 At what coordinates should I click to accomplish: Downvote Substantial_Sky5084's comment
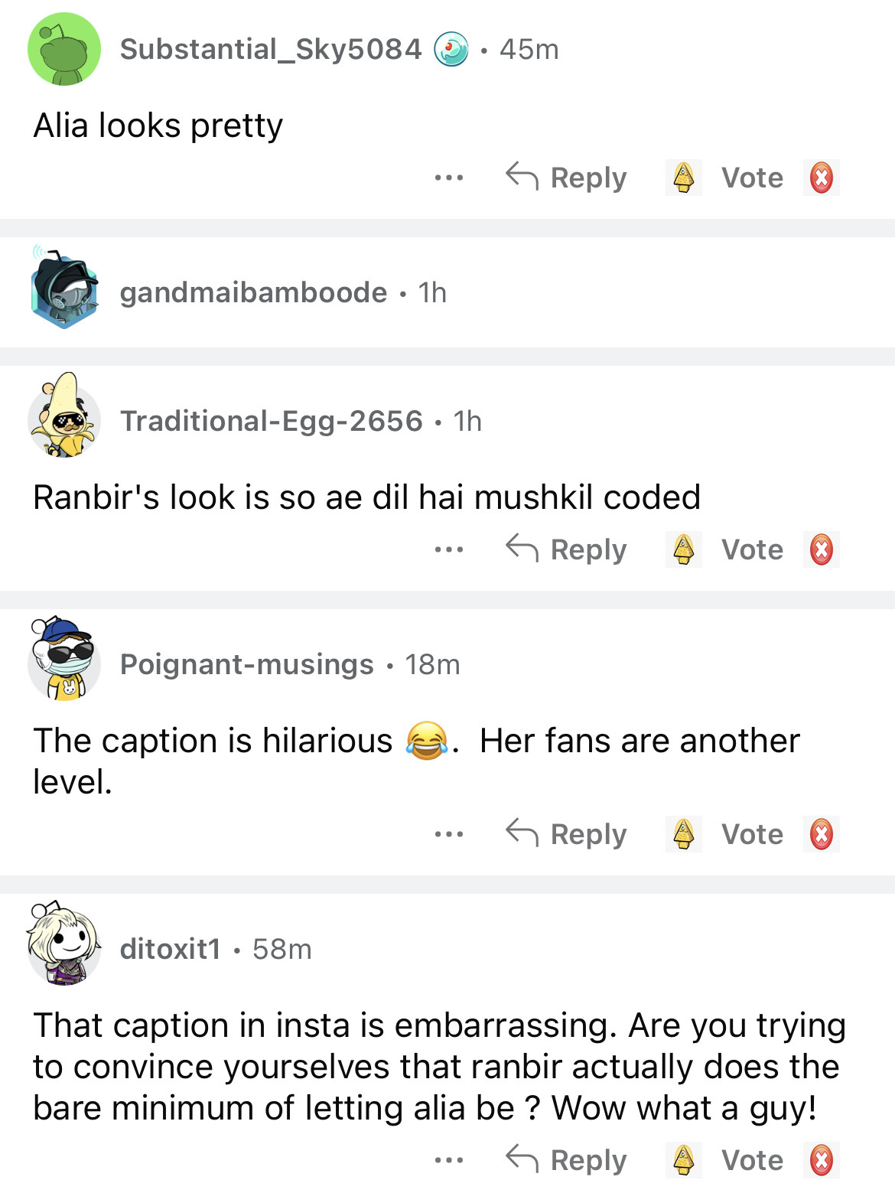pos(821,178)
